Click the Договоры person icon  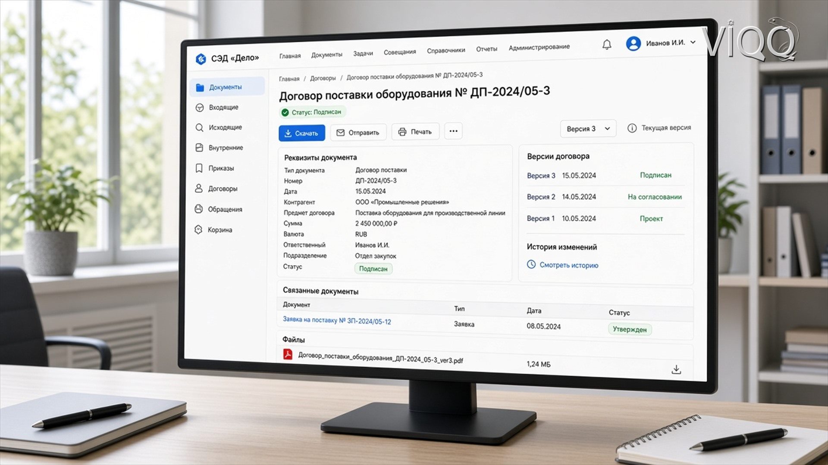(x=199, y=189)
